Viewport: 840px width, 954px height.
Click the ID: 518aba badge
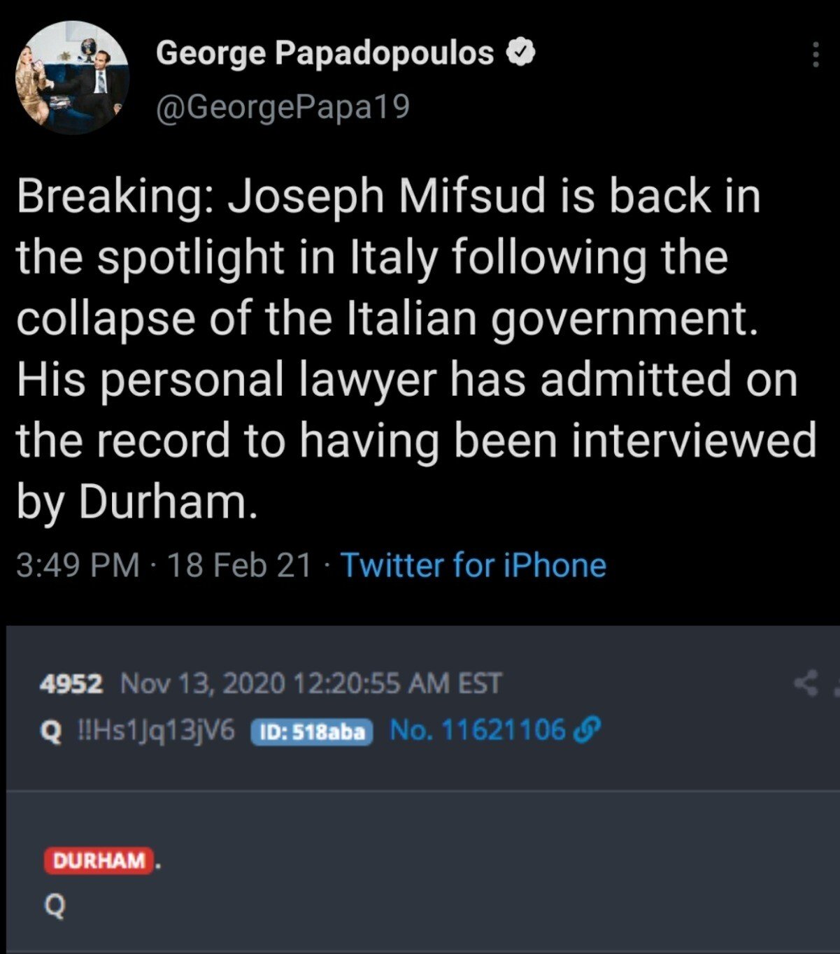[312, 732]
